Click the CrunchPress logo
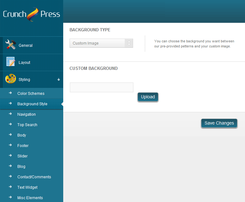Image resolution: width=245 pixels, height=202 pixels. point(31,14)
